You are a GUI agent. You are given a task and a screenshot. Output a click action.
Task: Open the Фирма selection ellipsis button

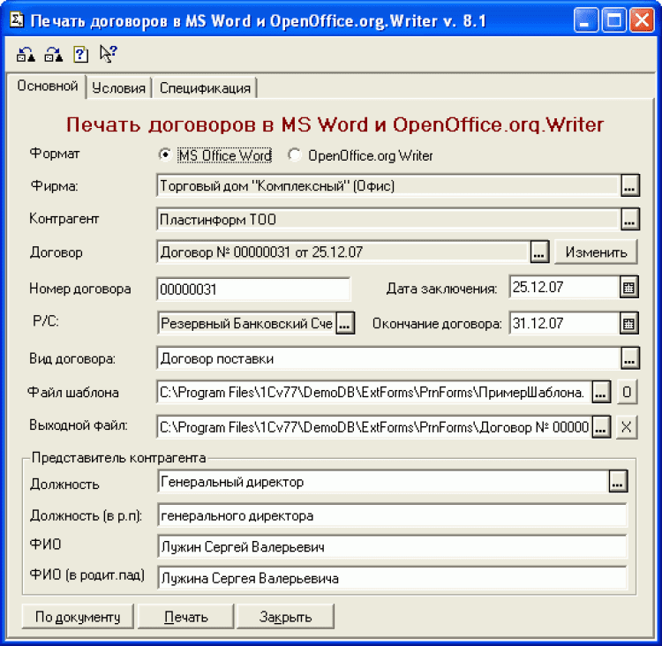(630, 186)
